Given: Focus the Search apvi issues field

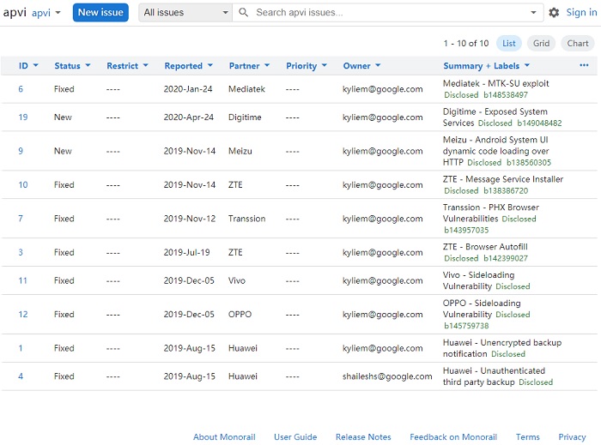Looking at the screenshot, I should click(x=391, y=13).
